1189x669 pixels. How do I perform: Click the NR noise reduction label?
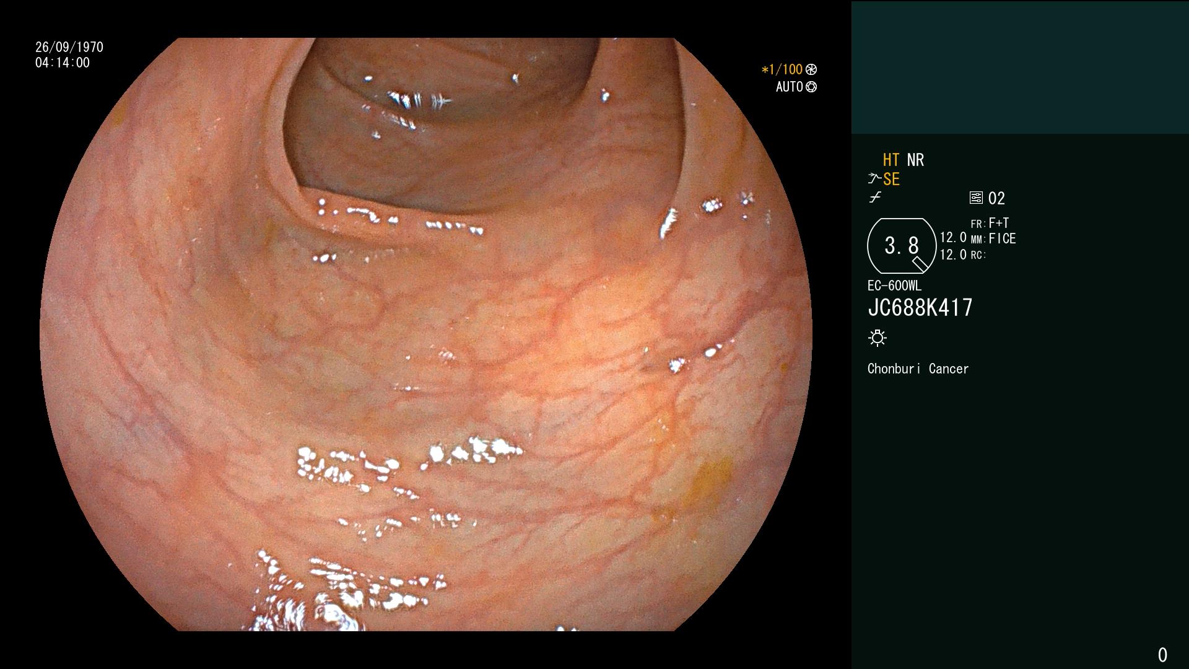915,160
